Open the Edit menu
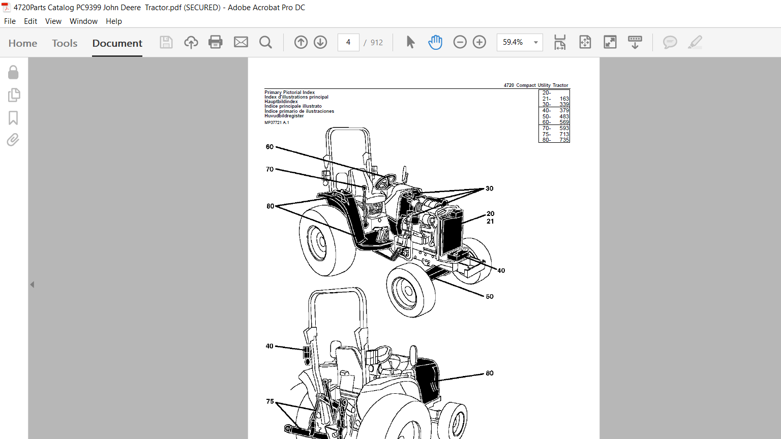This screenshot has width=781, height=439. 31,21
